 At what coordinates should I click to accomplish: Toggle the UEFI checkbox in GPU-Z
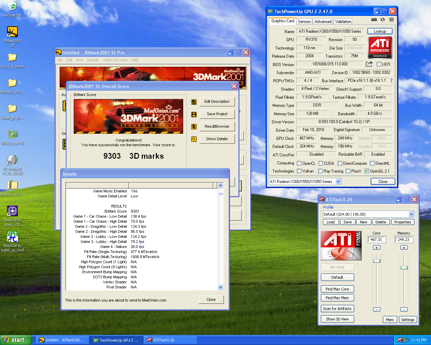[x=379, y=64]
